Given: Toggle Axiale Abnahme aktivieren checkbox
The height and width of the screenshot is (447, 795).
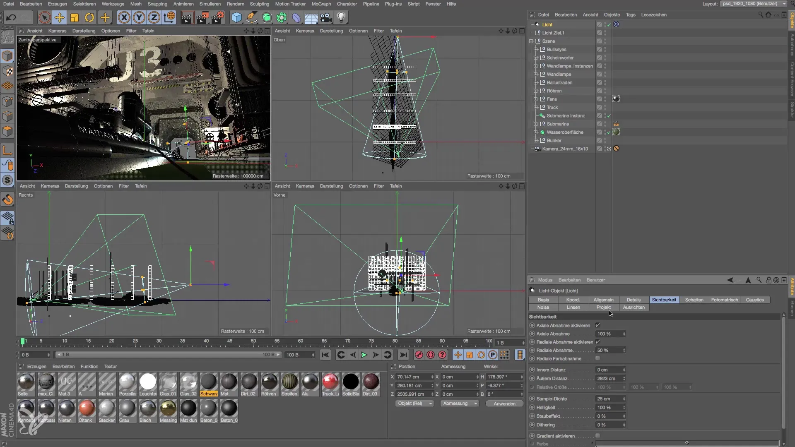Looking at the screenshot, I should pyautogui.click(x=597, y=325).
